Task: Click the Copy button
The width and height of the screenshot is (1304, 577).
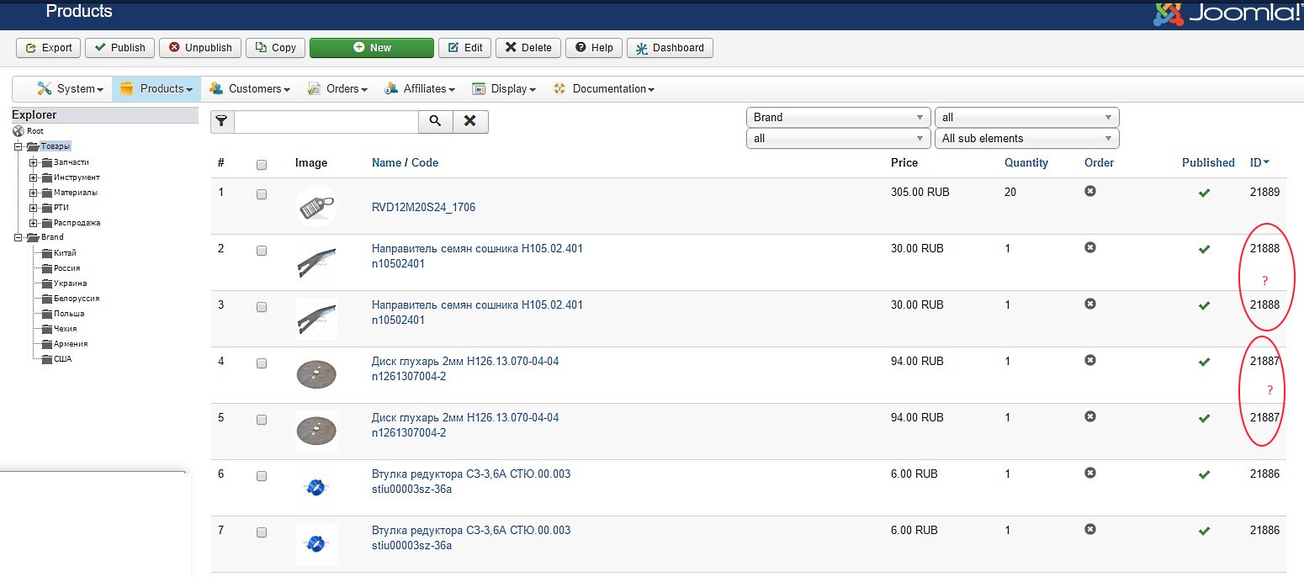Action: [x=275, y=48]
